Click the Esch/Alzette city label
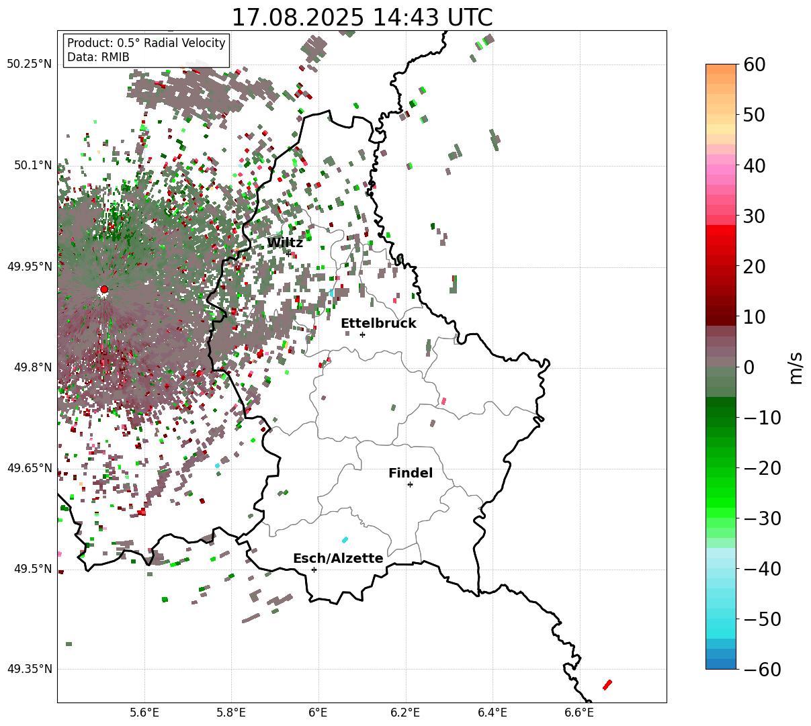The height and width of the screenshot is (726, 811). click(338, 558)
